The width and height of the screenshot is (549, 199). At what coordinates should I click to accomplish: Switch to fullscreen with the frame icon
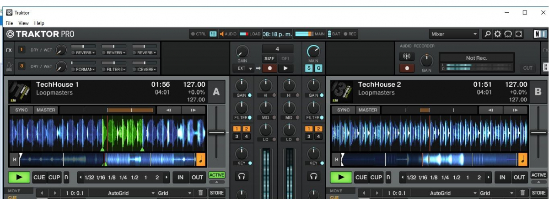click(518, 34)
